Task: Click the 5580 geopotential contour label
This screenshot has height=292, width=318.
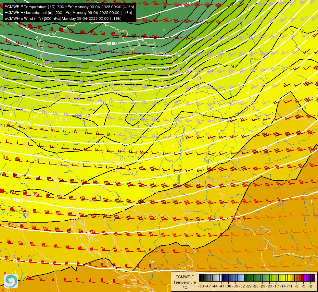Action: coord(111,43)
